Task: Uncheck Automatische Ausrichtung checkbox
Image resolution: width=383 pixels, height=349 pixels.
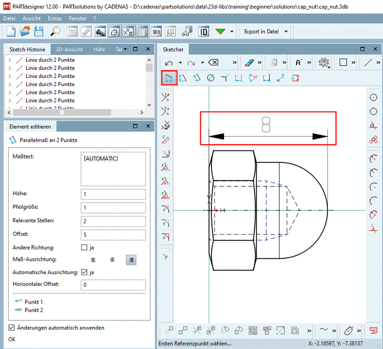Action: (x=84, y=272)
